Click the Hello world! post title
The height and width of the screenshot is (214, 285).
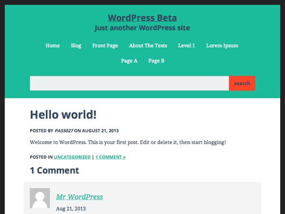pyautogui.click(x=63, y=115)
